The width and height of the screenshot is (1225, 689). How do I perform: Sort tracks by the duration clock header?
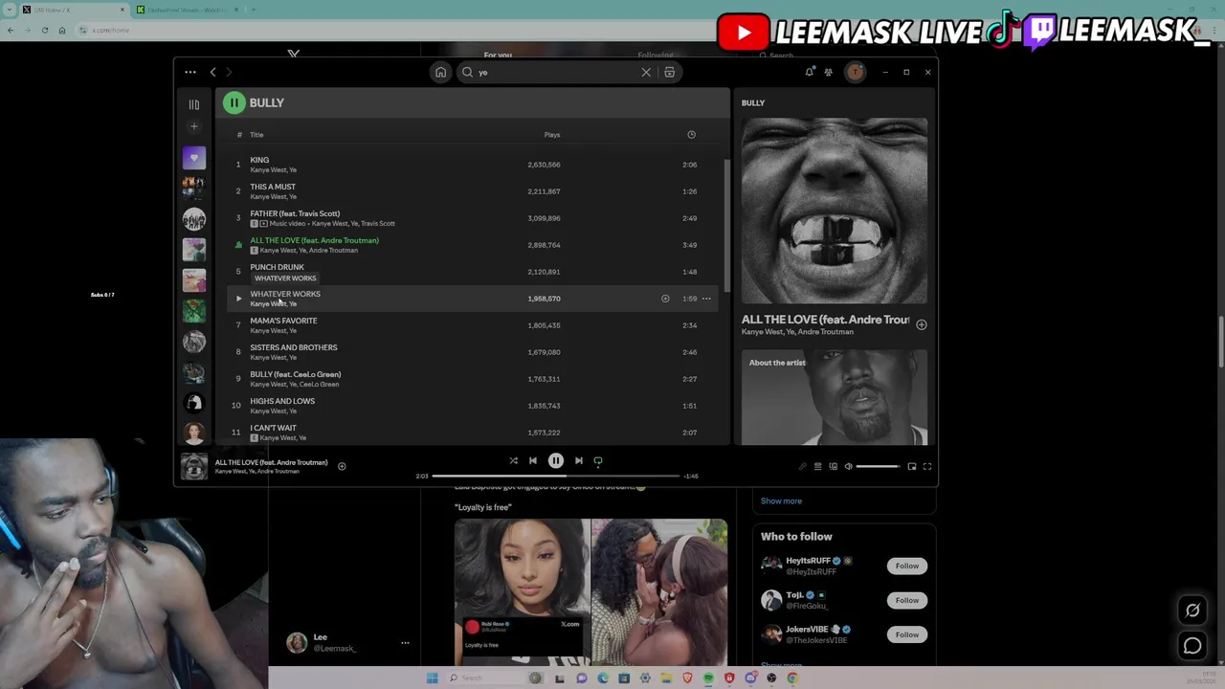691,135
